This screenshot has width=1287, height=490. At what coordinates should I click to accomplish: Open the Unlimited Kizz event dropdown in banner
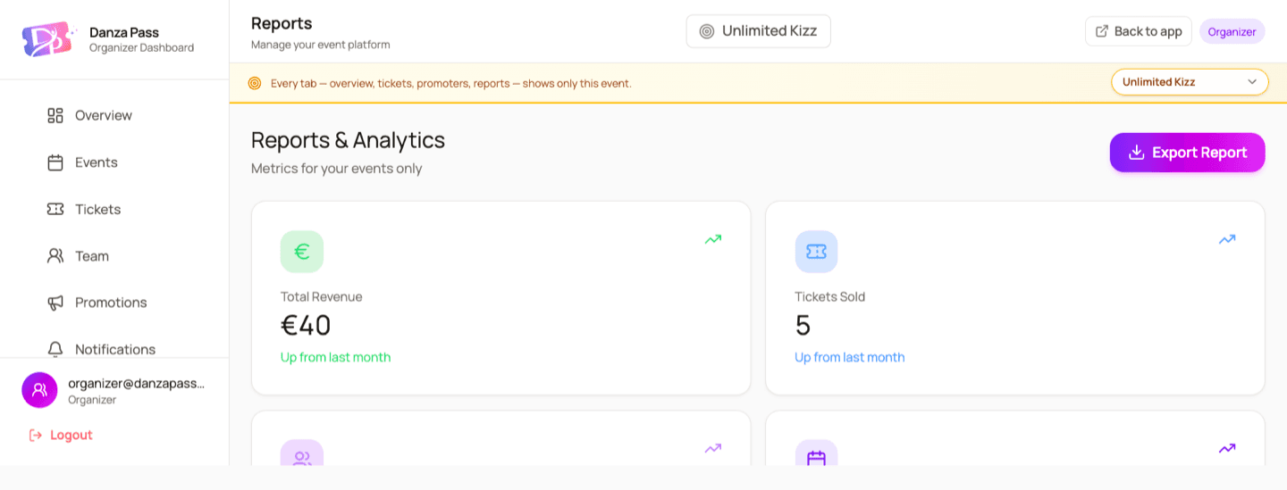click(x=1190, y=82)
